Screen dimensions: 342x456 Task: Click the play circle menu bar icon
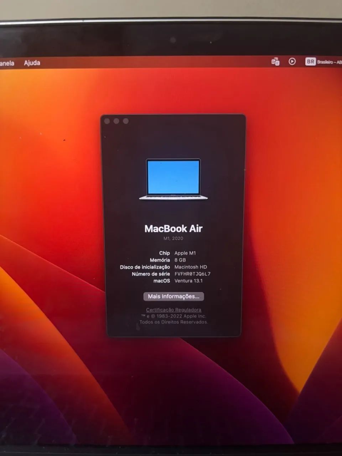coord(292,61)
